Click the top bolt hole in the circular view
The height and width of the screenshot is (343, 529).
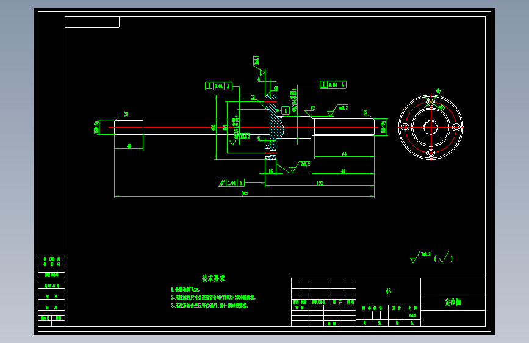click(x=431, y=101)
